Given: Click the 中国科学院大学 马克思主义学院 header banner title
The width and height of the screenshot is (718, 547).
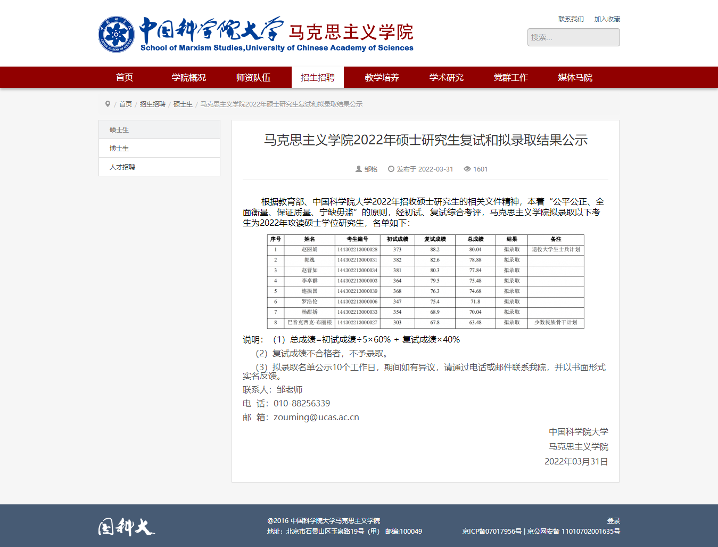Looking at the screenshot, I should pos(277,34).
